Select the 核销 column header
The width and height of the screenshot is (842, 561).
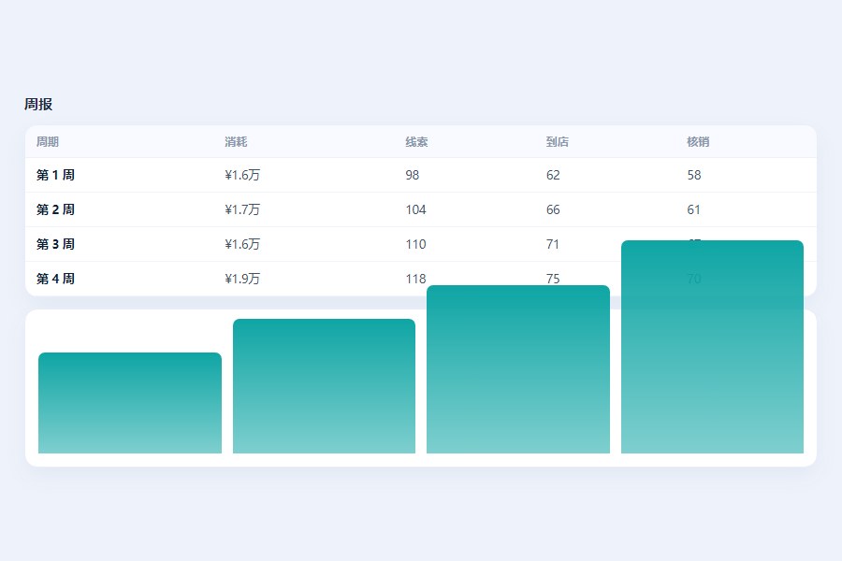(698, 142)
